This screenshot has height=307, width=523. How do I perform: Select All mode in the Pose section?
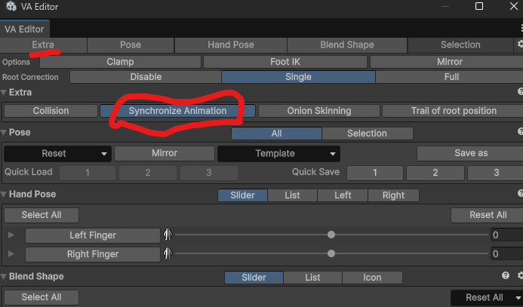[276, 134]
